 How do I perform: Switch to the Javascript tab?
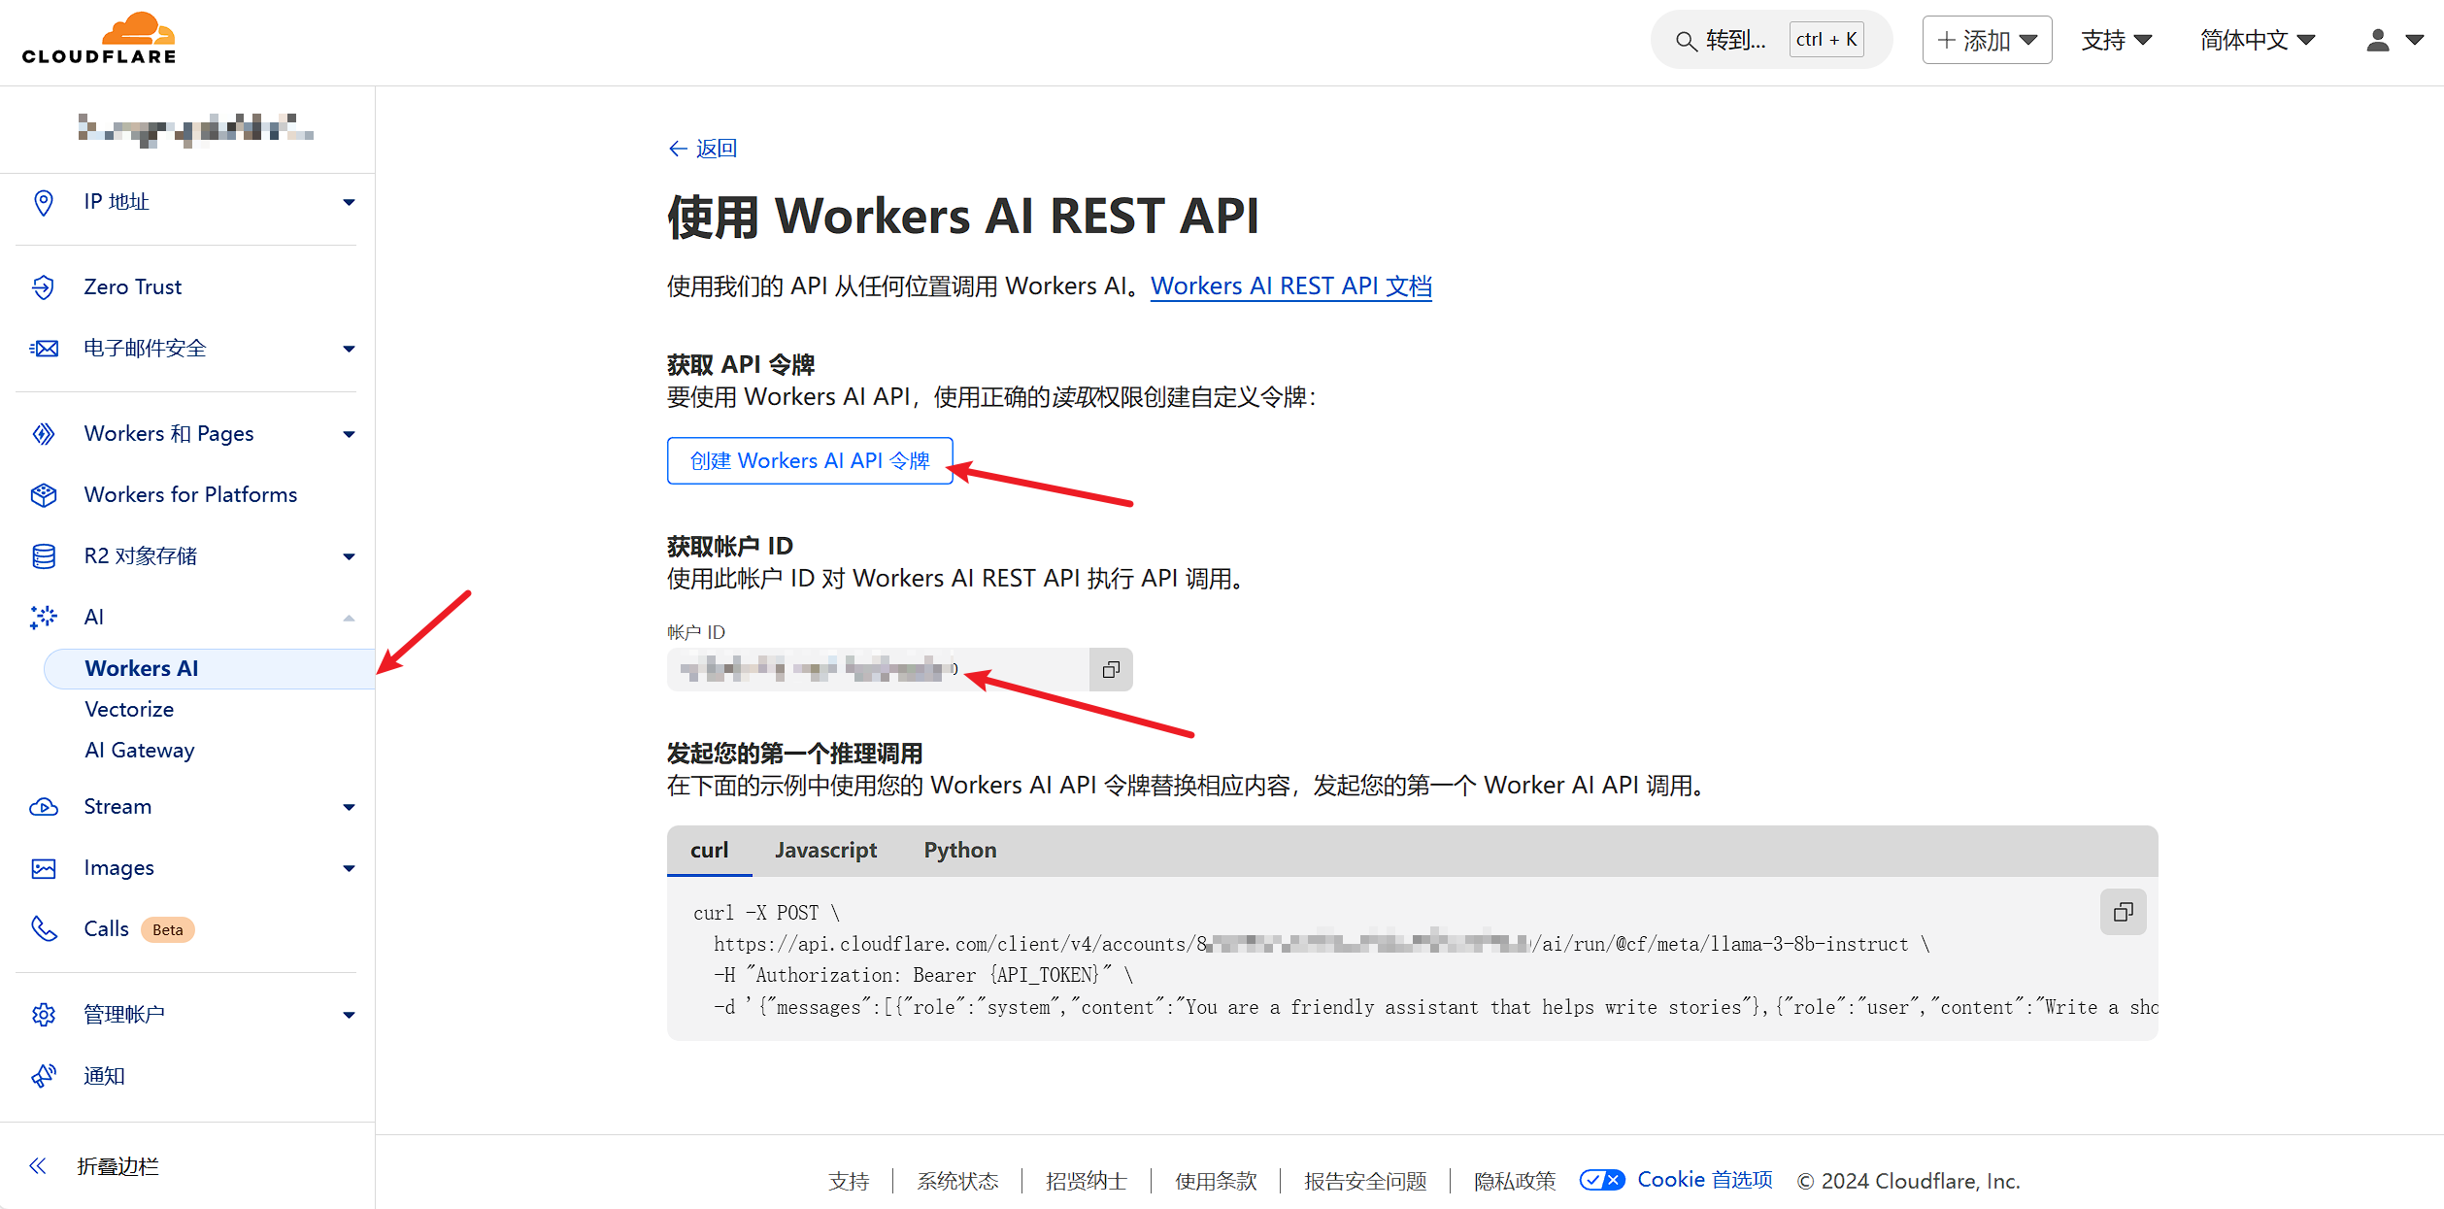point(825,851)
